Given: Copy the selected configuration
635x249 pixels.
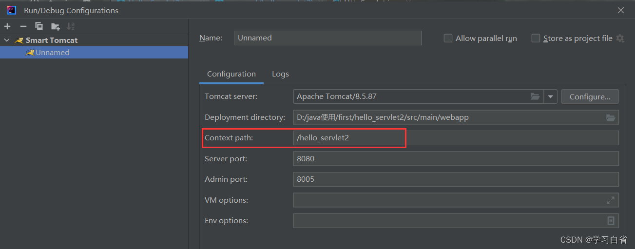Looking at the screenshot, I should tap(39, 26).
